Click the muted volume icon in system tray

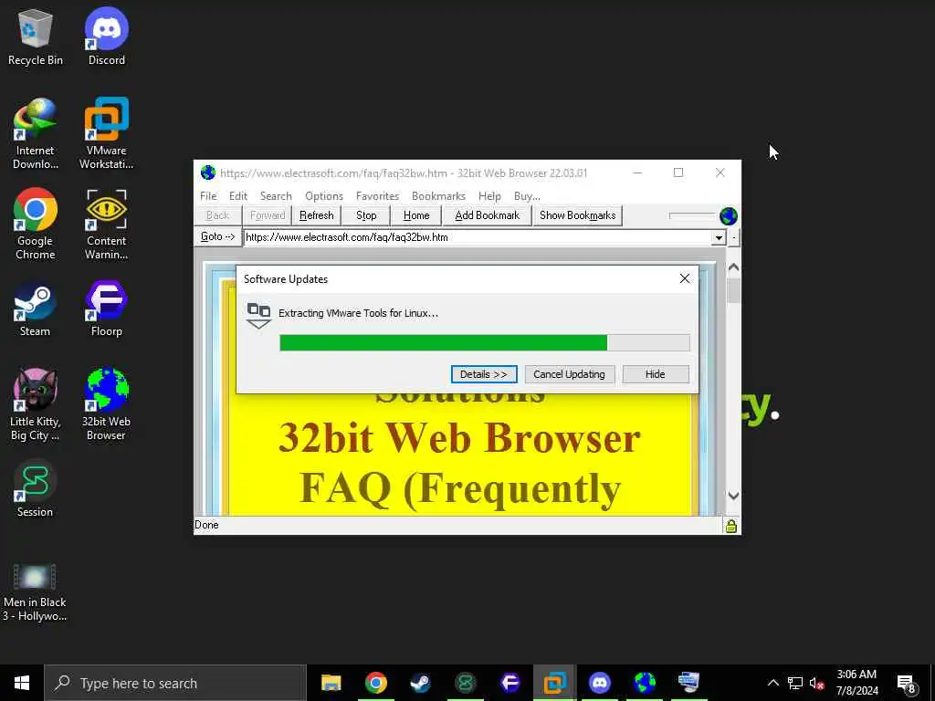tap(816, 683)
